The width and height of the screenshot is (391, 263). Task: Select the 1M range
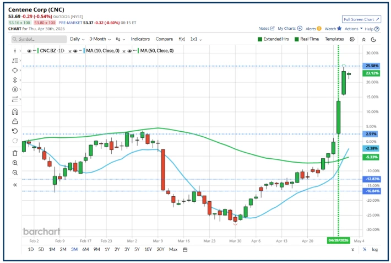pyautogui.click(x=52, y=249)
